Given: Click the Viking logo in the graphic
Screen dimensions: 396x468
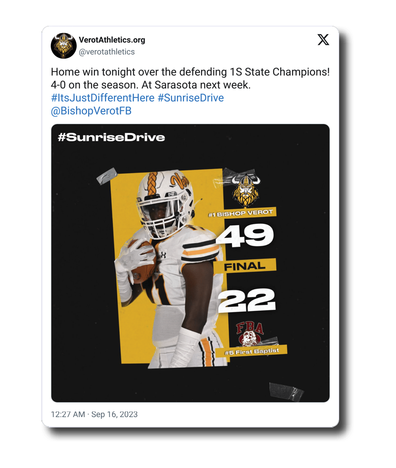Looking at the screenshot, I should point(245,190).
